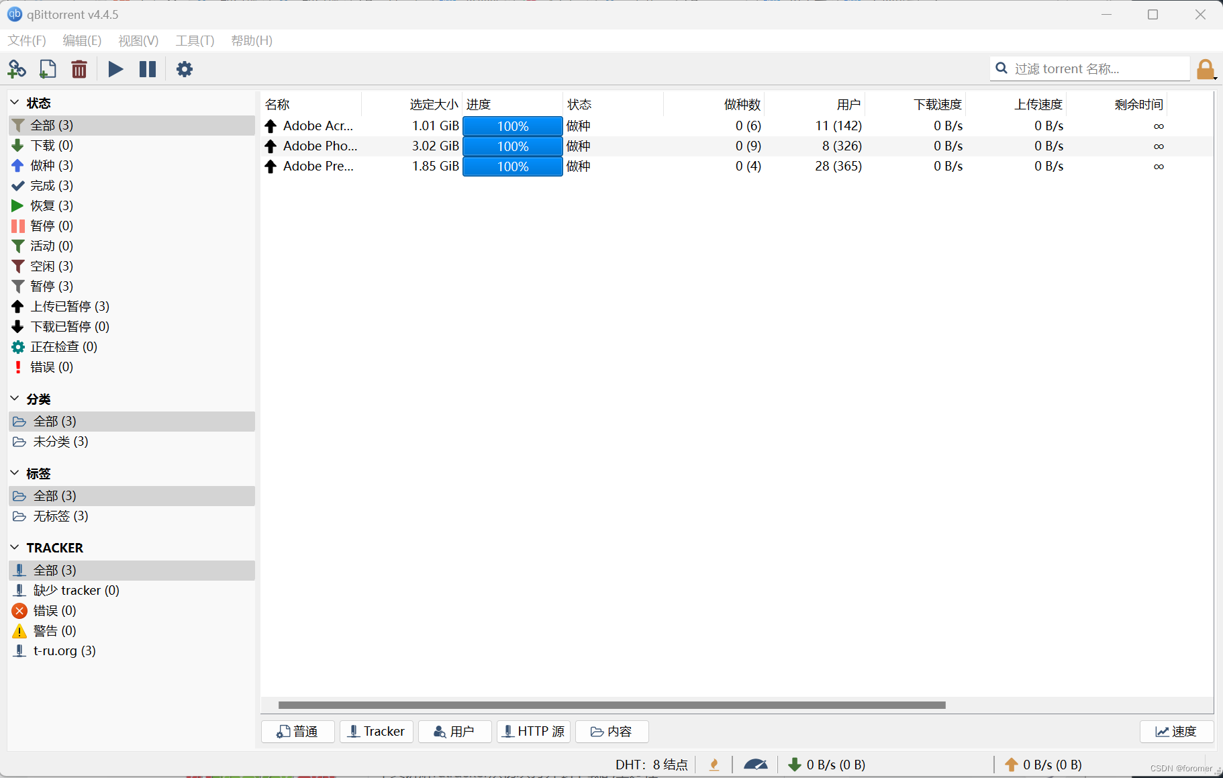
Task: Filter by 正在检查 (0) status
Action: click(132, 347)
